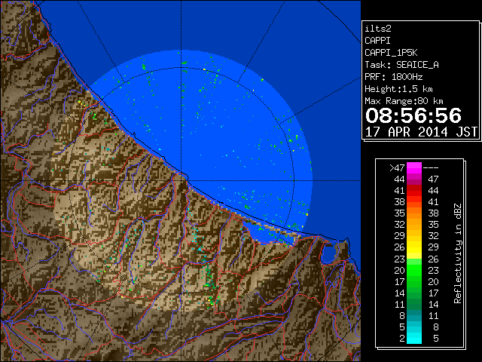Click the magenta >47 dBZ legend swatch
Image resolution: width=482 pixels, height=362 pixels.
414,168
